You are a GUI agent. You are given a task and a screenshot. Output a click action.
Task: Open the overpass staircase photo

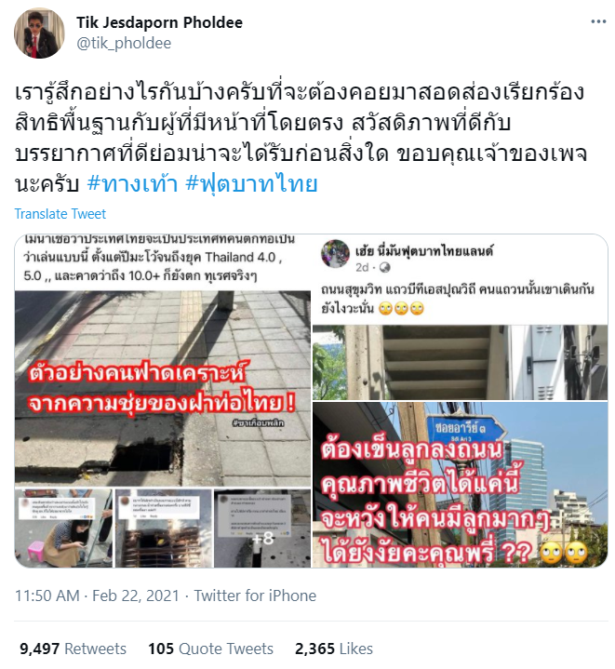coord(461,362)
